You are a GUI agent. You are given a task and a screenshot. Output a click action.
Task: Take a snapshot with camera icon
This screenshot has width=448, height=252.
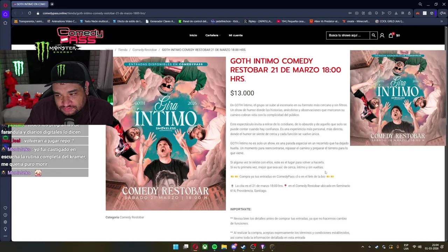tap(370, 13)
